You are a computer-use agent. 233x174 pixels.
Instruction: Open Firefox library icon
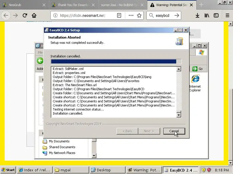(207, 15)
